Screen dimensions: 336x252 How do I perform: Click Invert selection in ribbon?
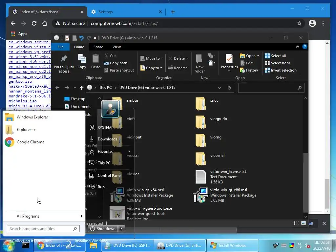pos(281,70)
